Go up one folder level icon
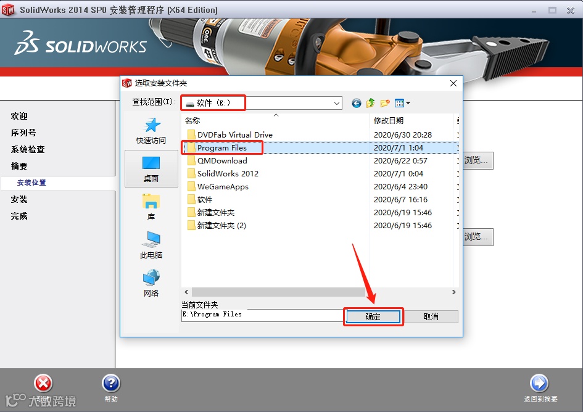This screenshot has height=412, width=583. [370, 103]
